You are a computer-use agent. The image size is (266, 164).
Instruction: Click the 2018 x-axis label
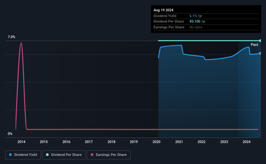(x=111, y=142)
